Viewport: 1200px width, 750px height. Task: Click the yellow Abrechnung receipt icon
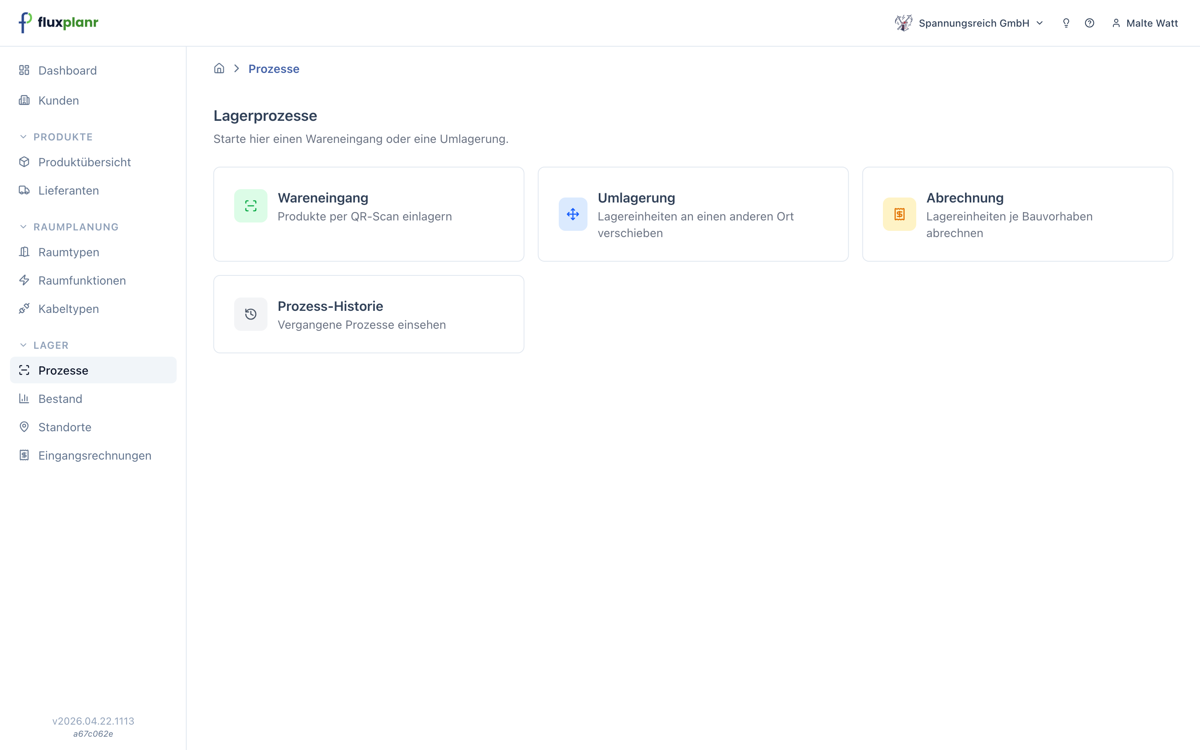(899, 214)
